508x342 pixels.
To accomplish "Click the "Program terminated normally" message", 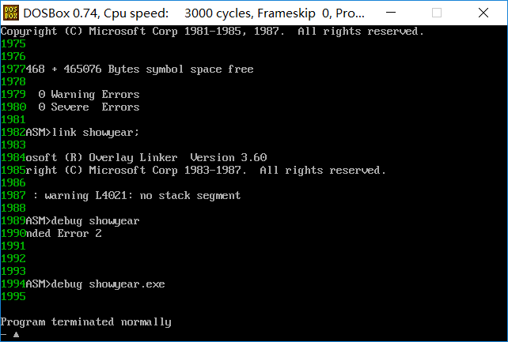I will tap(86, 322).
